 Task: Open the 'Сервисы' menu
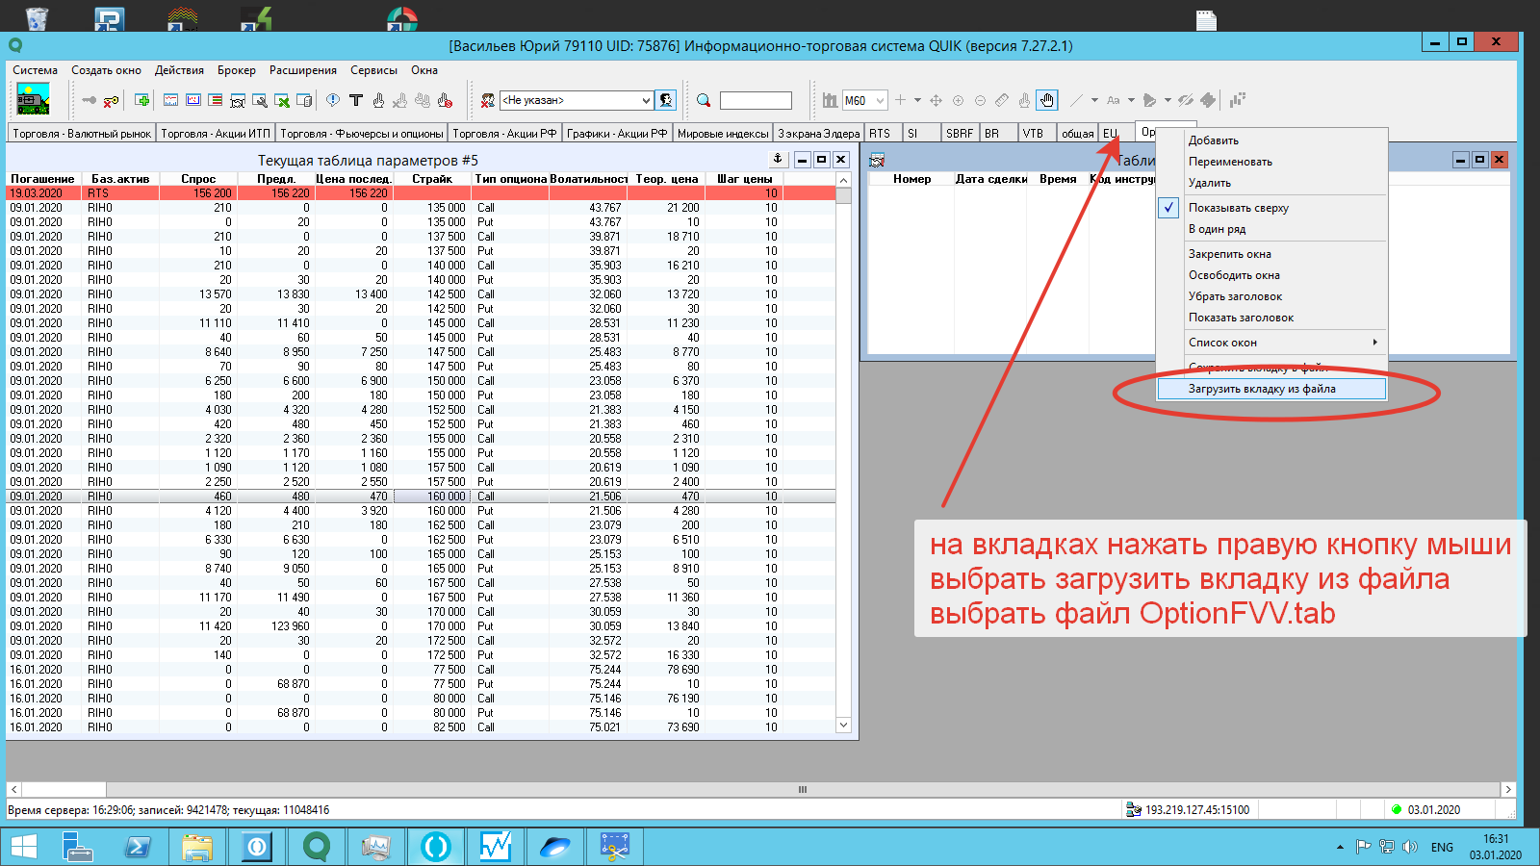[x=373, y=70]
